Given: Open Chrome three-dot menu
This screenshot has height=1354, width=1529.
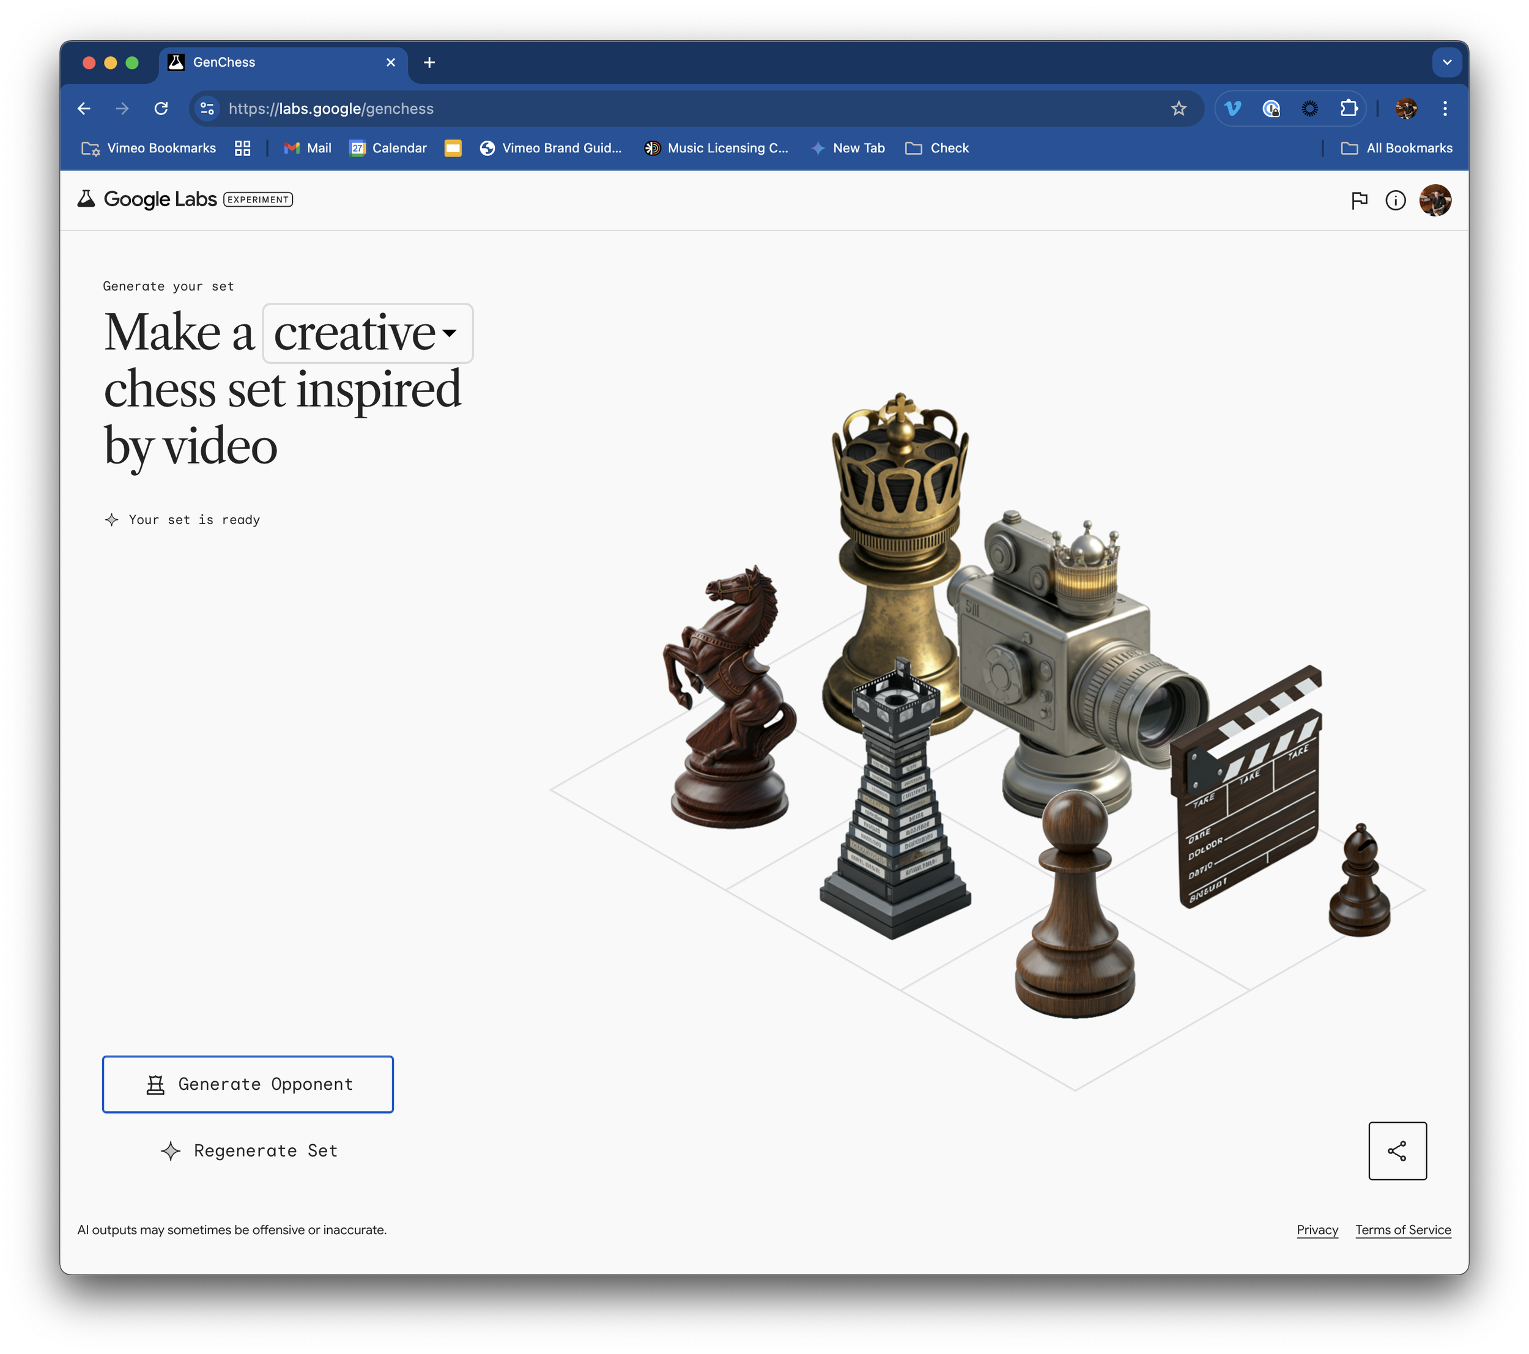Looking at the screenshot, I should [1445, 108].
